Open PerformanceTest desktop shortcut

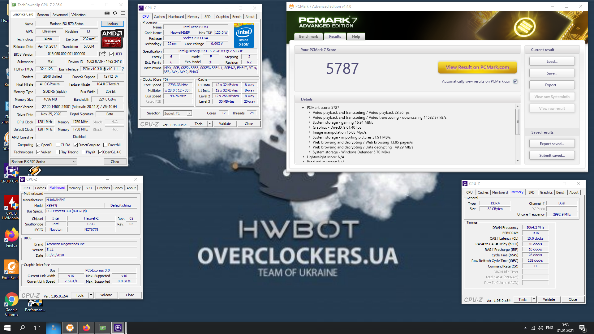tap(35, 306)
